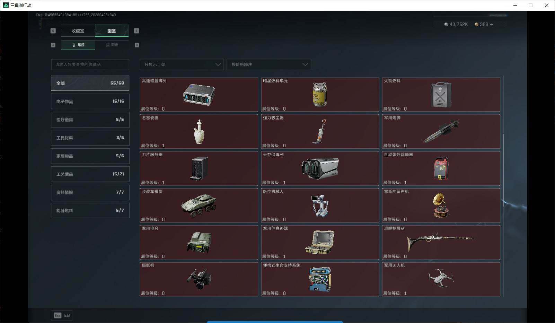Click the 43,752K currency coin icon
555x323 pixels.
(446, 24)
